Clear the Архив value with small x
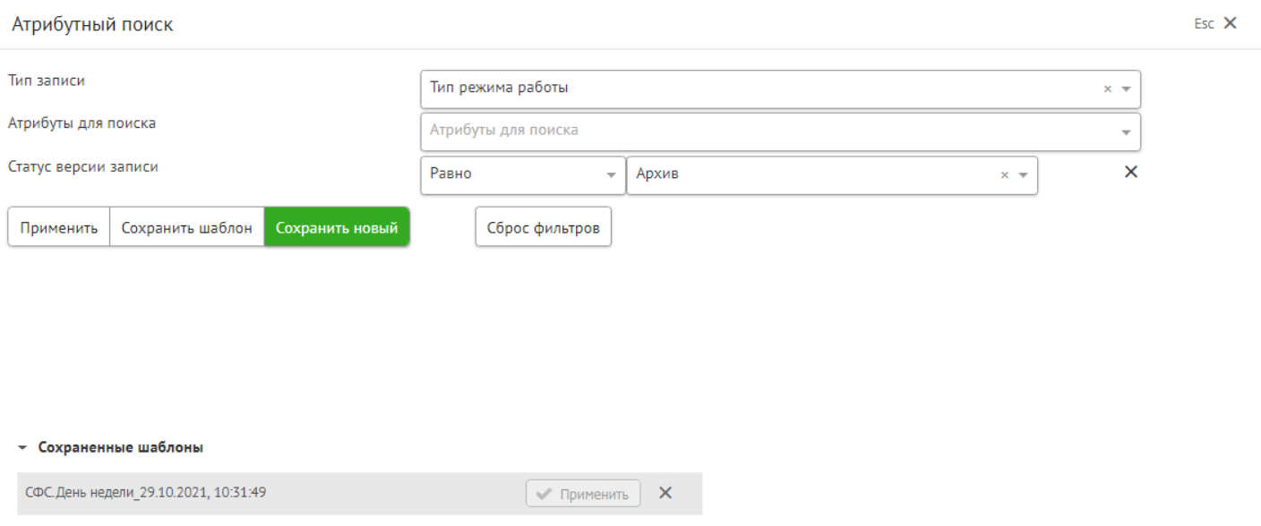The image size is (1261, 526). 1004,175
